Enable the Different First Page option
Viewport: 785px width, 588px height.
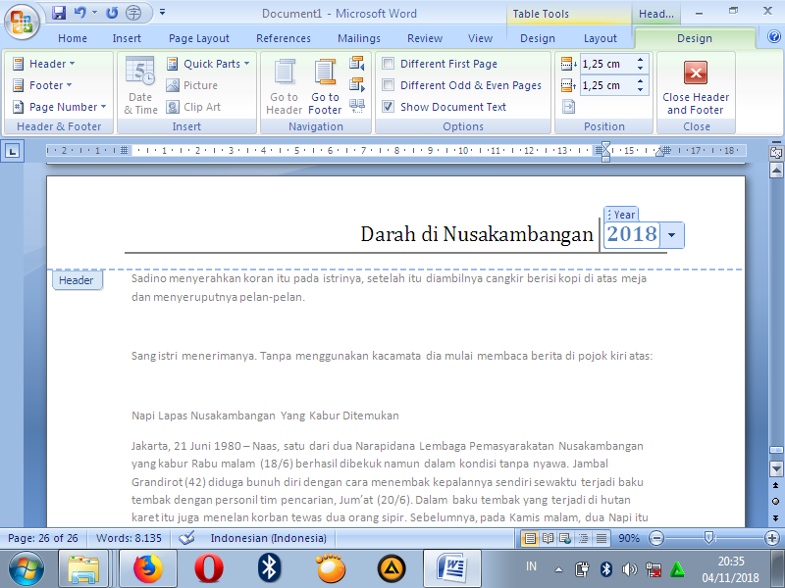click(x=389, y=63)
